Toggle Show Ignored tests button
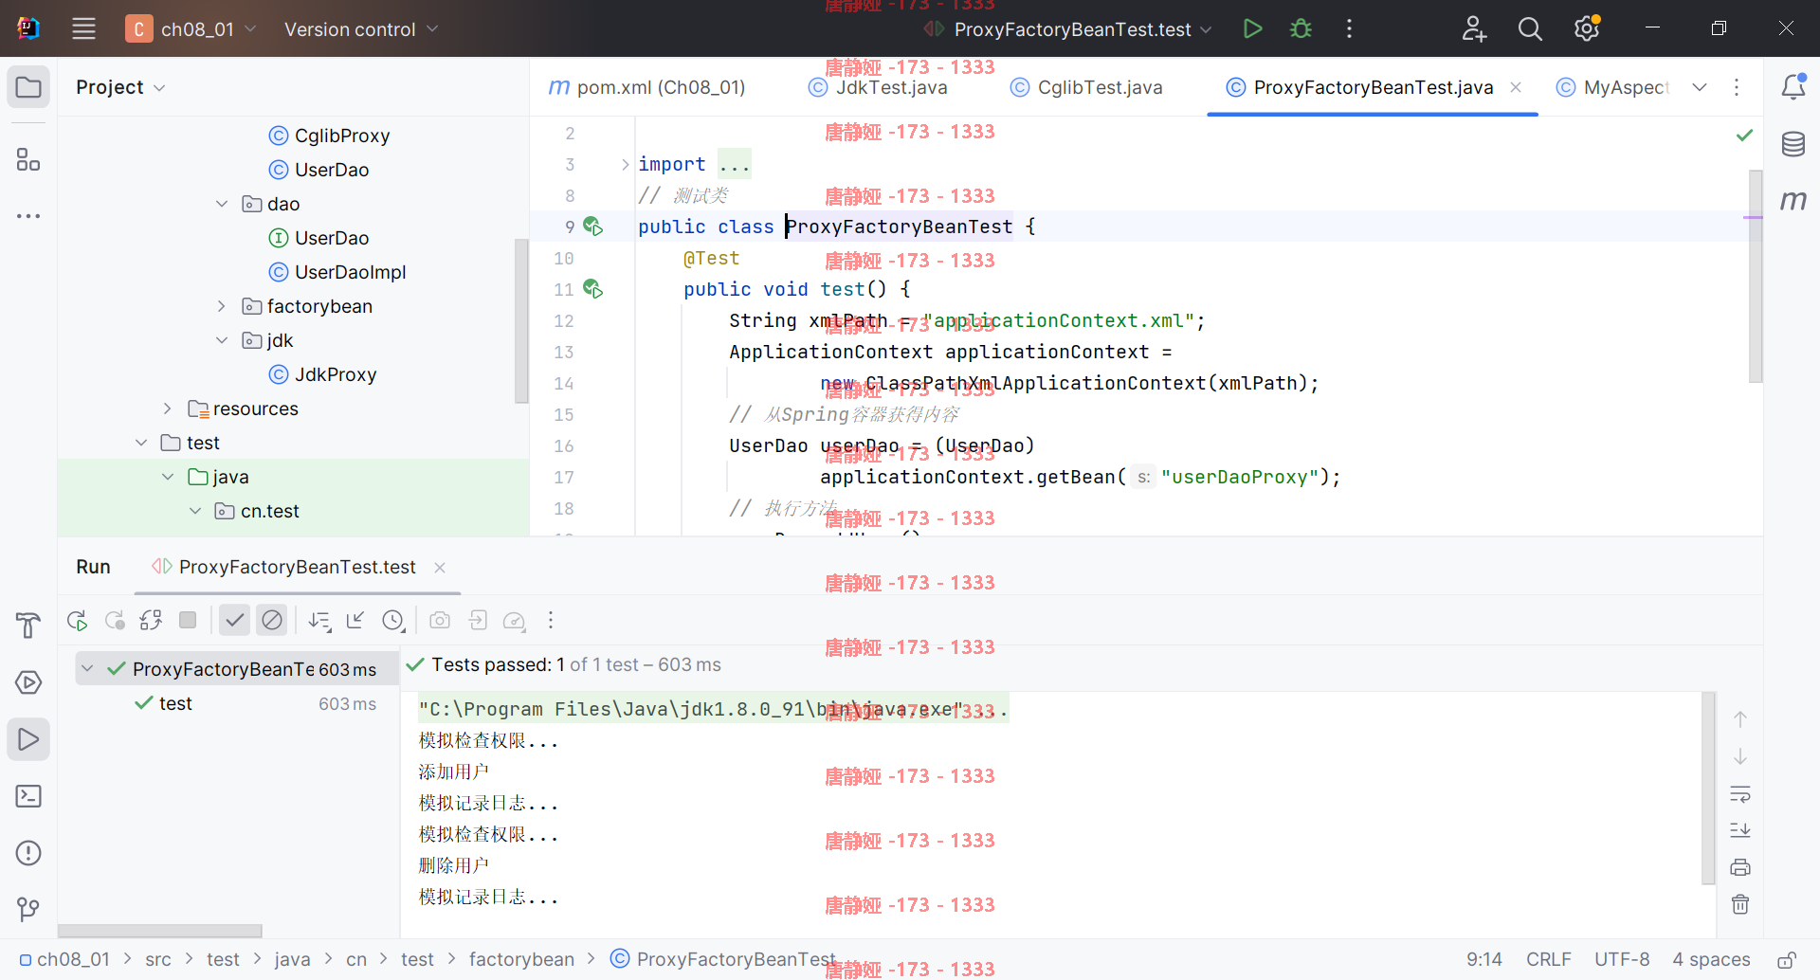 [272, 620]
